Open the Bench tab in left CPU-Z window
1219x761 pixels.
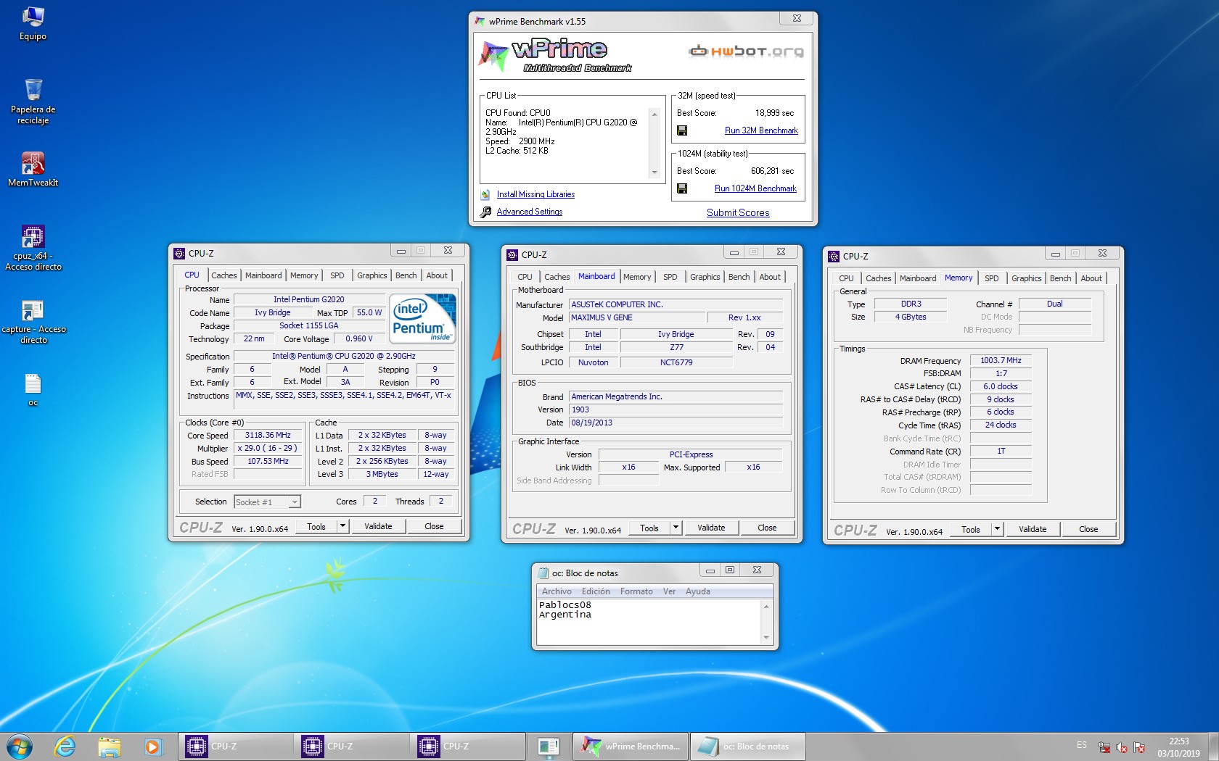coord(406,275)
